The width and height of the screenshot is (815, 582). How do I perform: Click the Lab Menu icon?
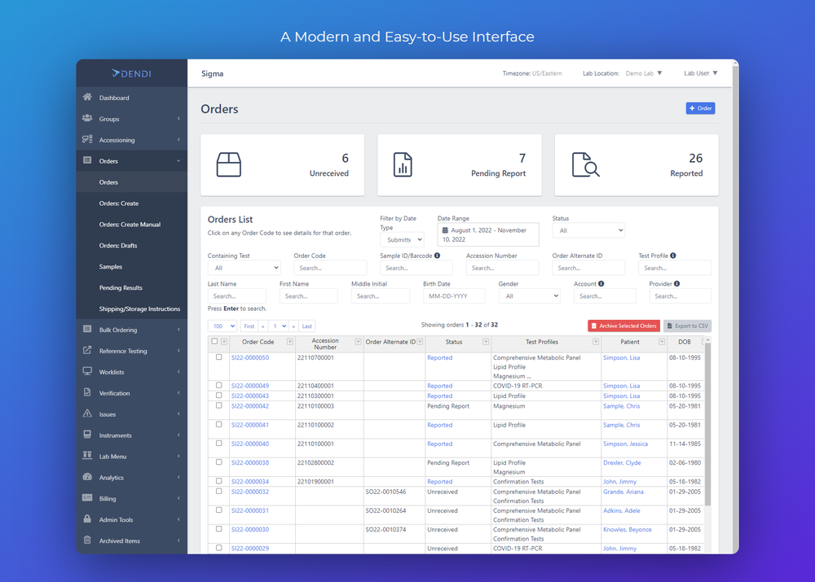(x=87, y=456)
